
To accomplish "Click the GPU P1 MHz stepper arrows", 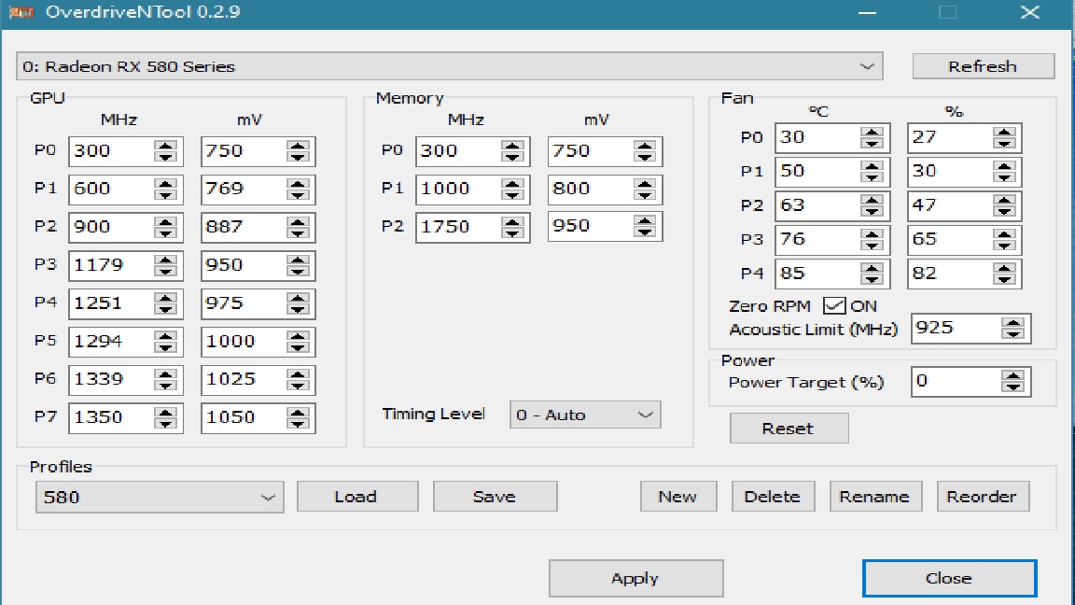I will 165,190.
